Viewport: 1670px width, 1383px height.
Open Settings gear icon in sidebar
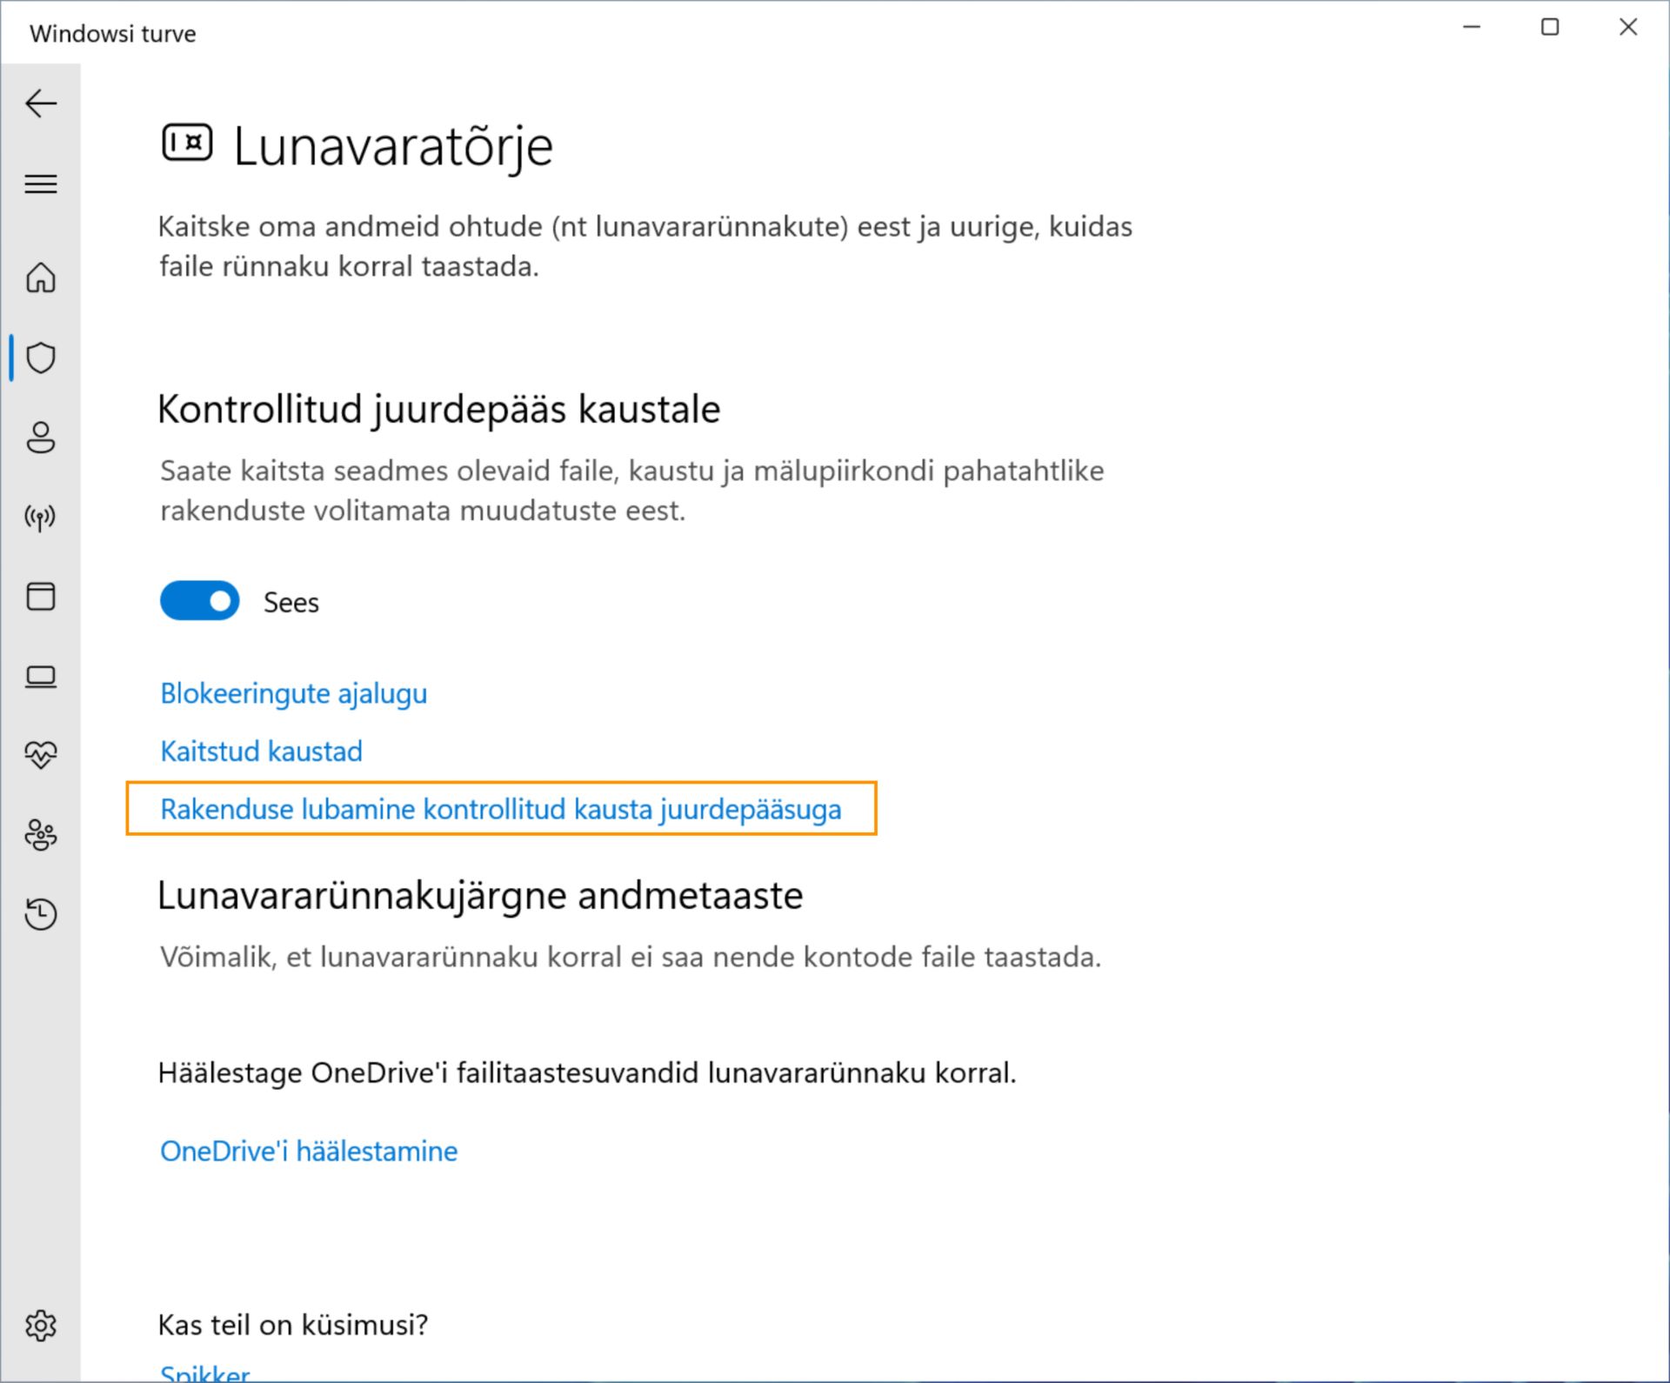coord(41,1326)
